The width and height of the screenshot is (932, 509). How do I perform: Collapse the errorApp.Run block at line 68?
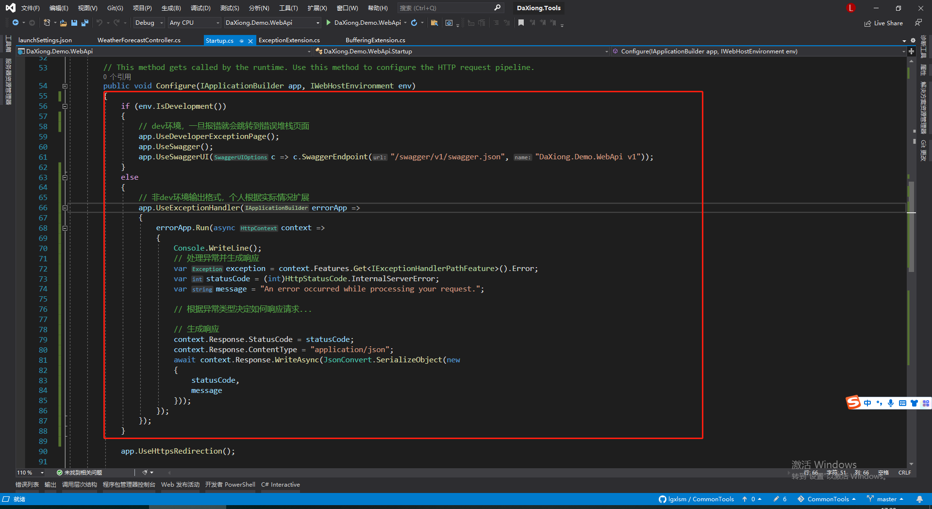point(65,228)
